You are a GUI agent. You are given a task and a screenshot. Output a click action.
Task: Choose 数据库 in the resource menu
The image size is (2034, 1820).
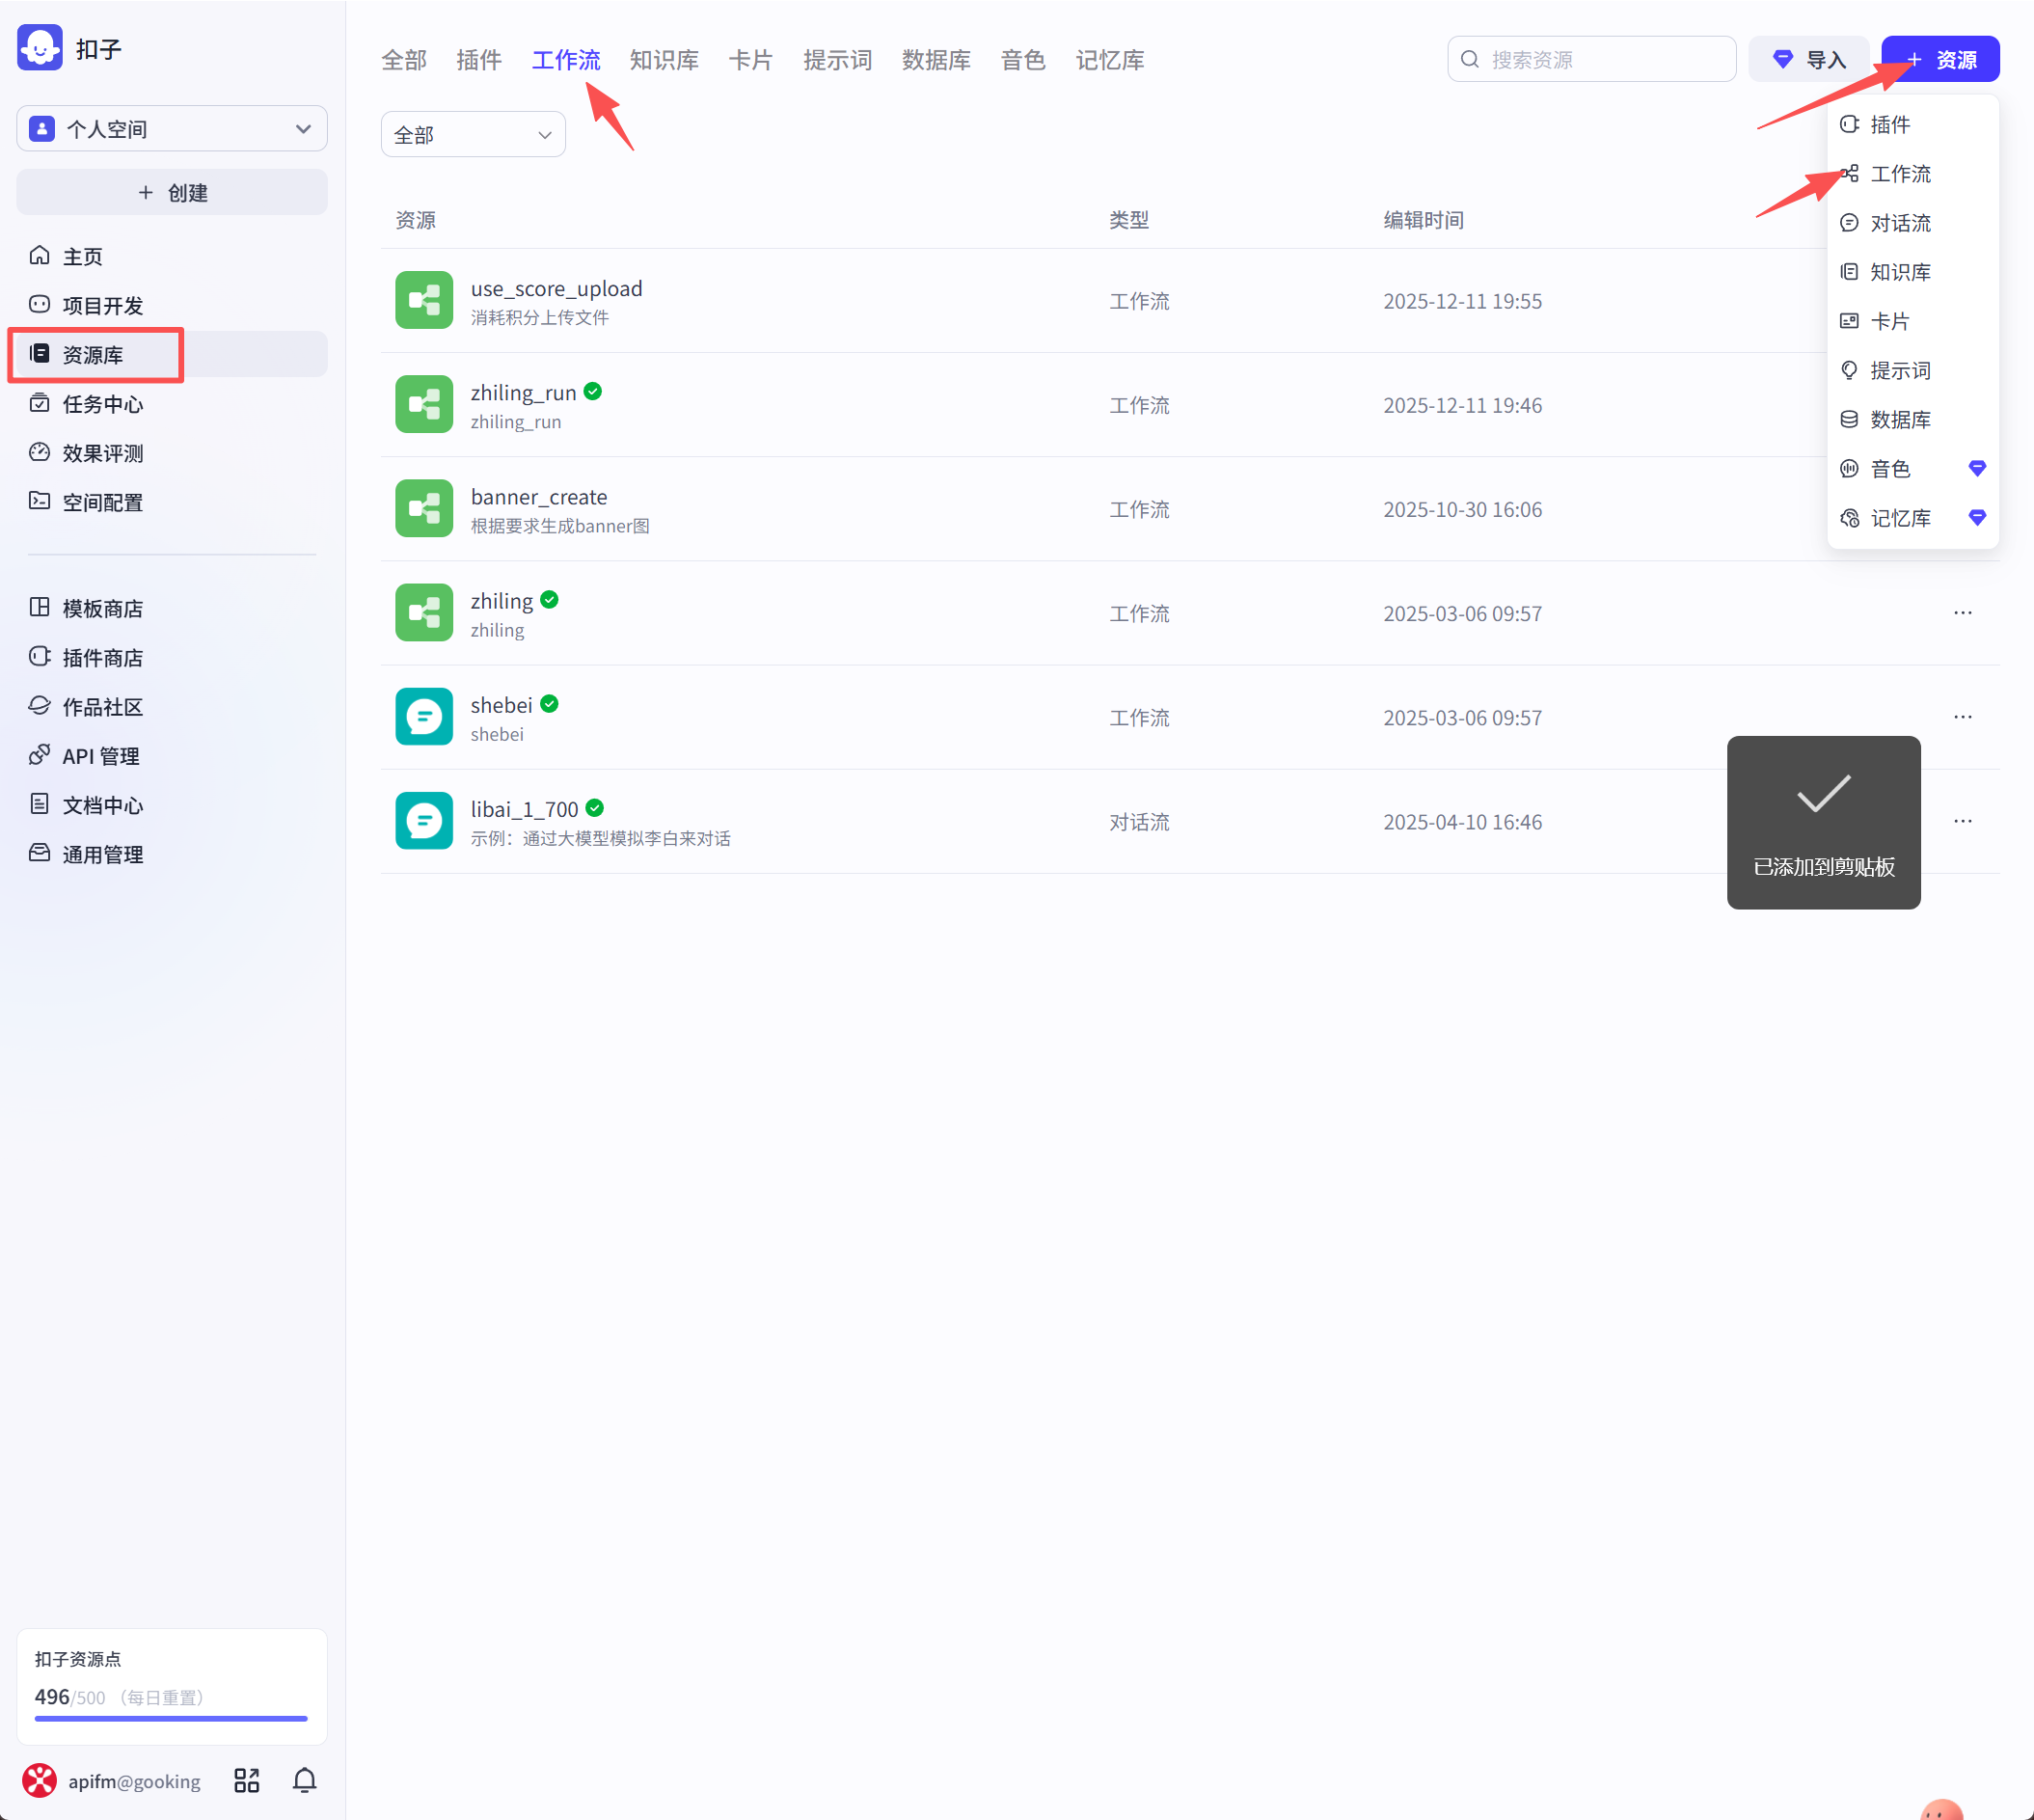click(1900, 420)
